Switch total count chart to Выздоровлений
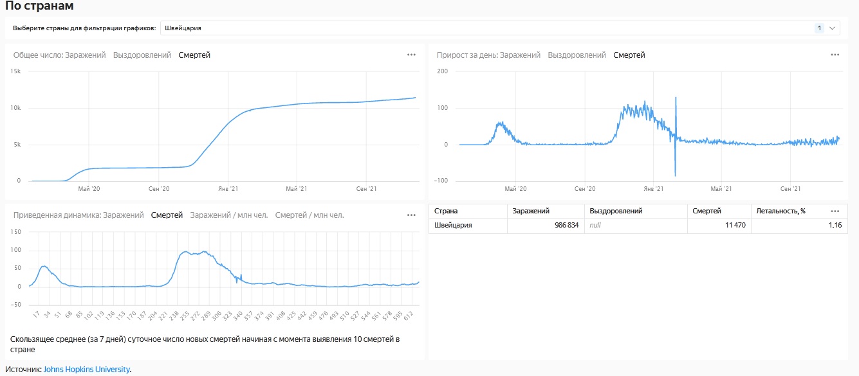 coord(142,55)
